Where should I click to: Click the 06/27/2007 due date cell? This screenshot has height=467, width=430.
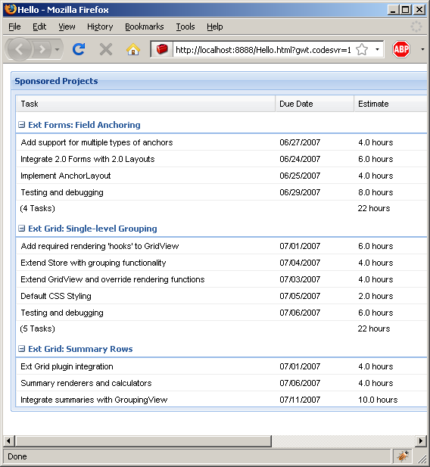coord(300,142)
